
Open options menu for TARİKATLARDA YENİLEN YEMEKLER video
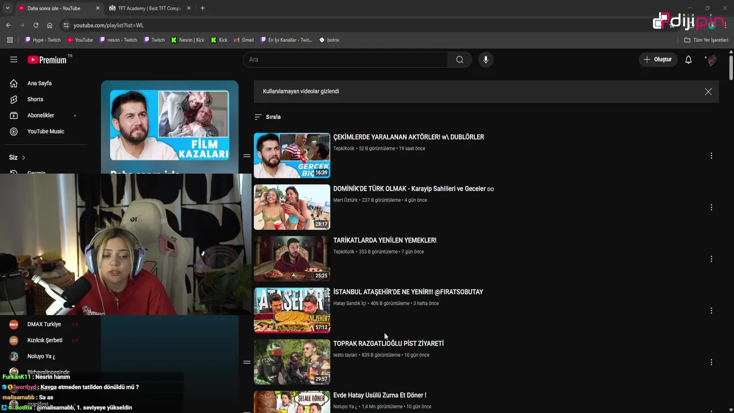(x=711, y=259)
